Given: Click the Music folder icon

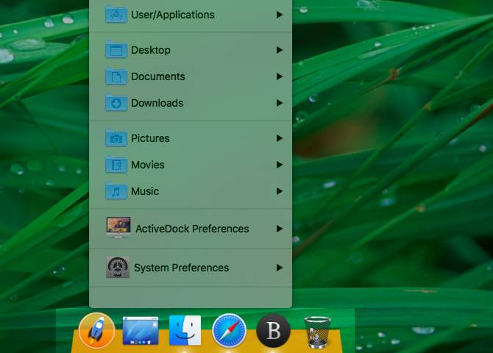Looking at the screenshot, I should tap(116, 191).
